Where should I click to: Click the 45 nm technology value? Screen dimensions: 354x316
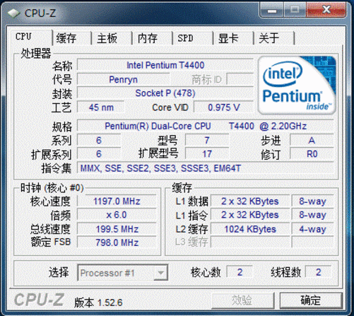(101, 107)
